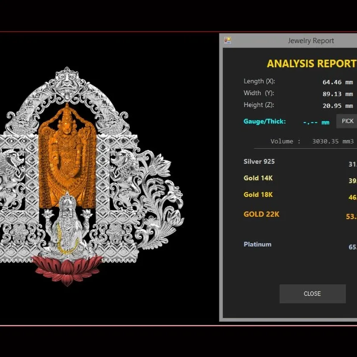Click the Length (X) label
Image resolution: width=357 pixels, height=357 pixels.
pos(259,81)
